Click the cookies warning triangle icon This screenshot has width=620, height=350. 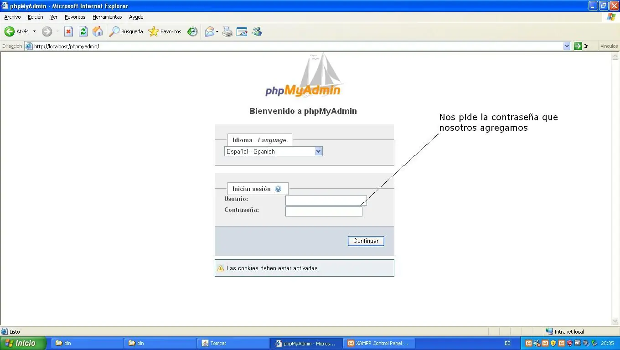[x=221, y=268]
